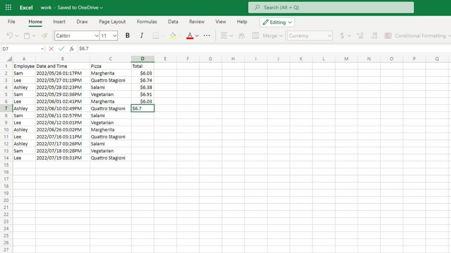The image size is (451, 253).
Task: Click the Format Painter icon
Action: pos(44,36)
